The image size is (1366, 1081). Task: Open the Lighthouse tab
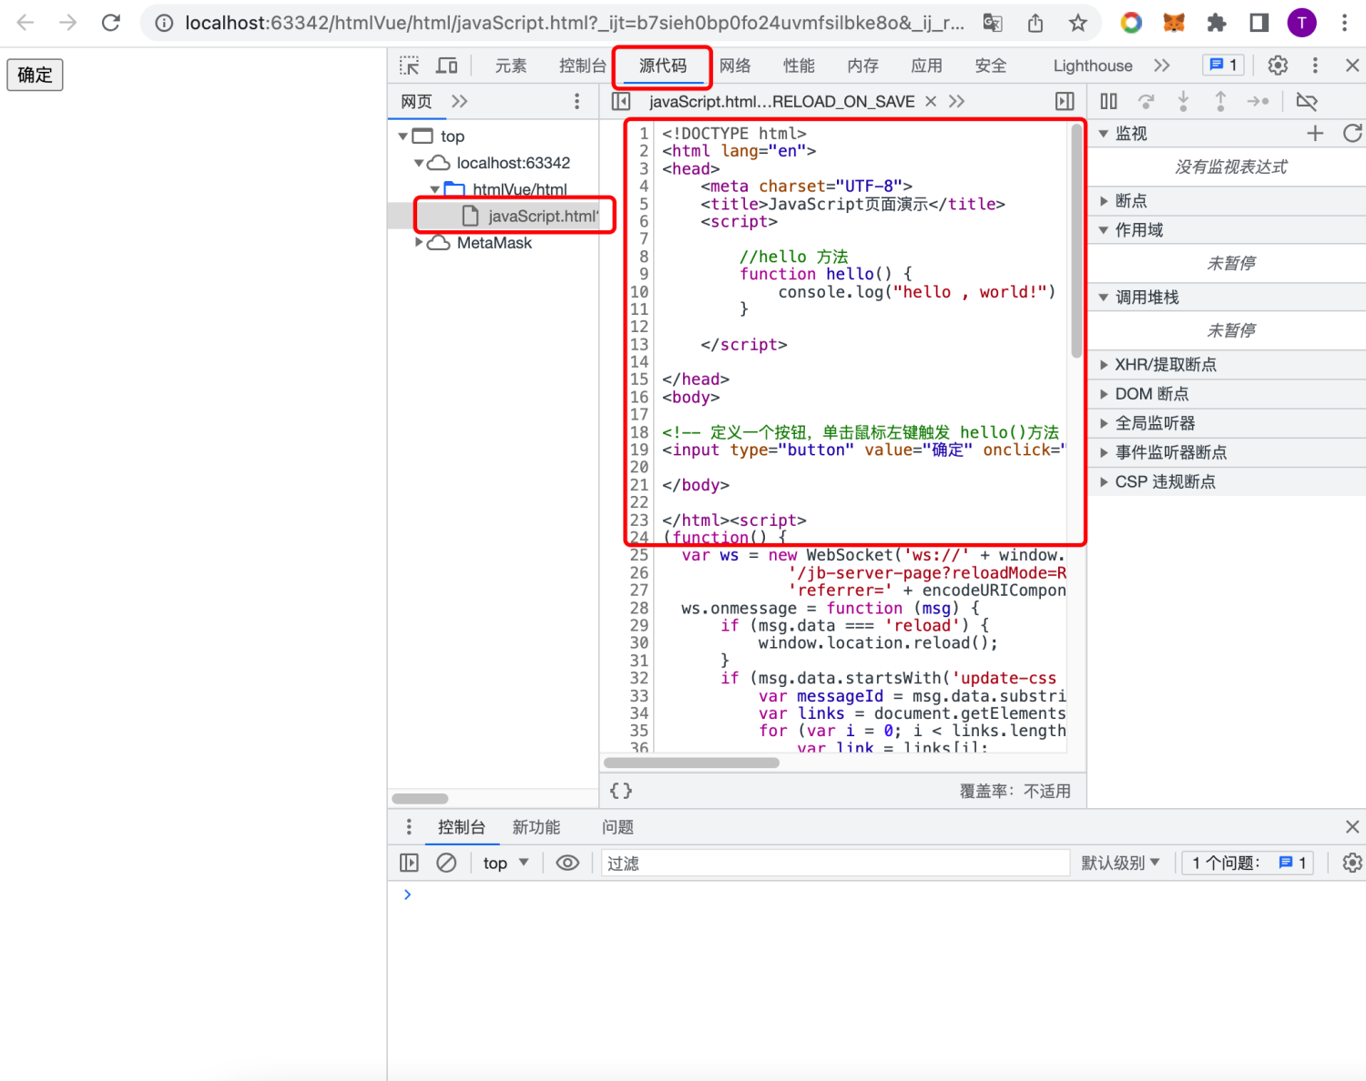[1093, 66]
